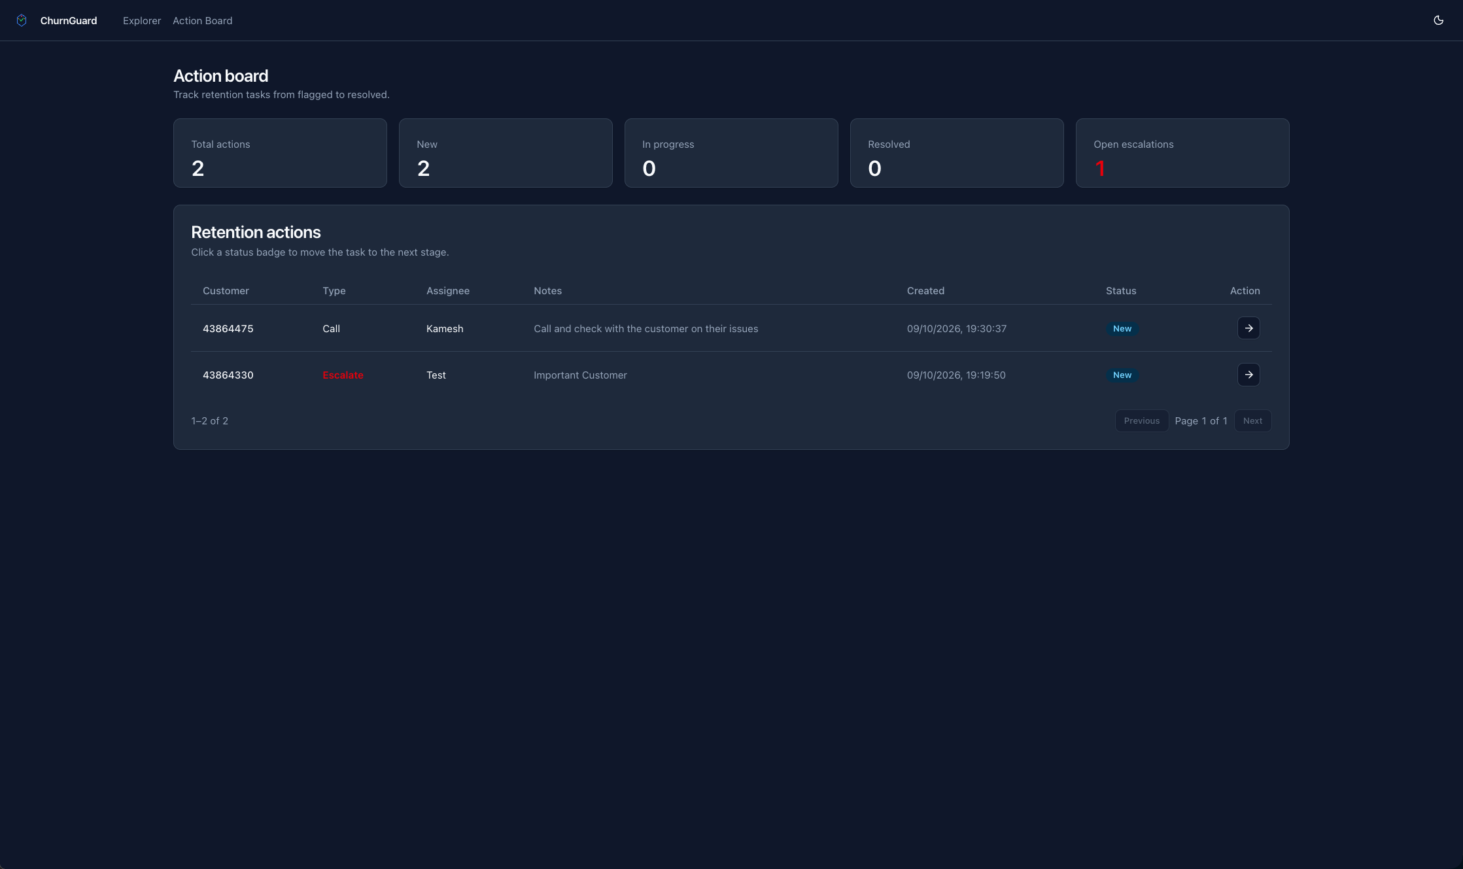Click the ChurnGuard brand name
The height and width of the screenshot is (869, 1463).
(x=69, y=21)
